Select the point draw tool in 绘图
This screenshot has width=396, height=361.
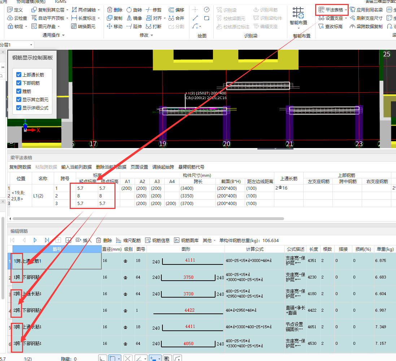pyautogui.click(x=195, y=10)
